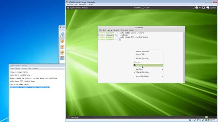Open the Машина menu in VirtualBox

(70, 5)
